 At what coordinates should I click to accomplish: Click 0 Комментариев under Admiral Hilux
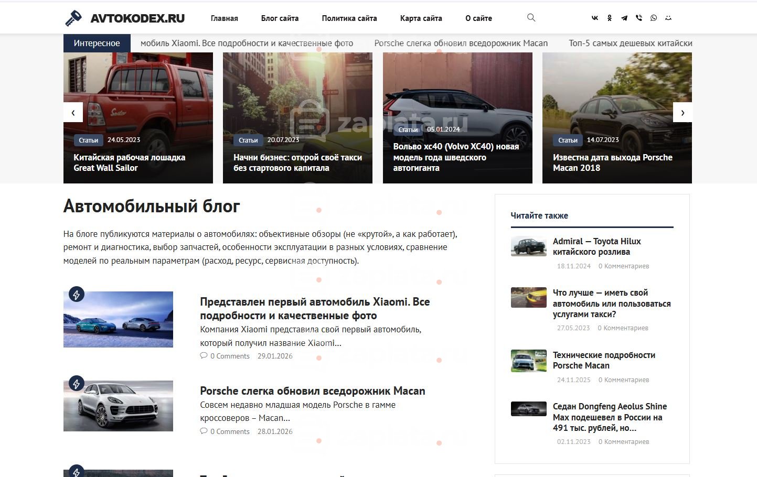pos(624,266)
